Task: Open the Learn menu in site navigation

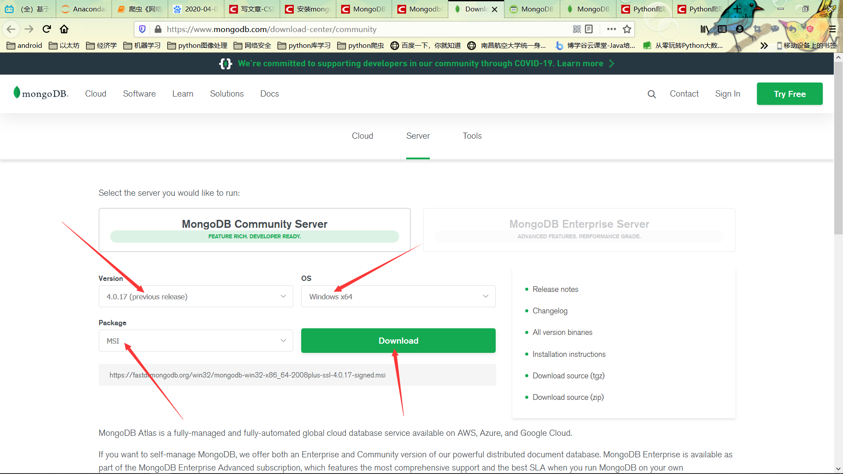Action: click(183, 94)
